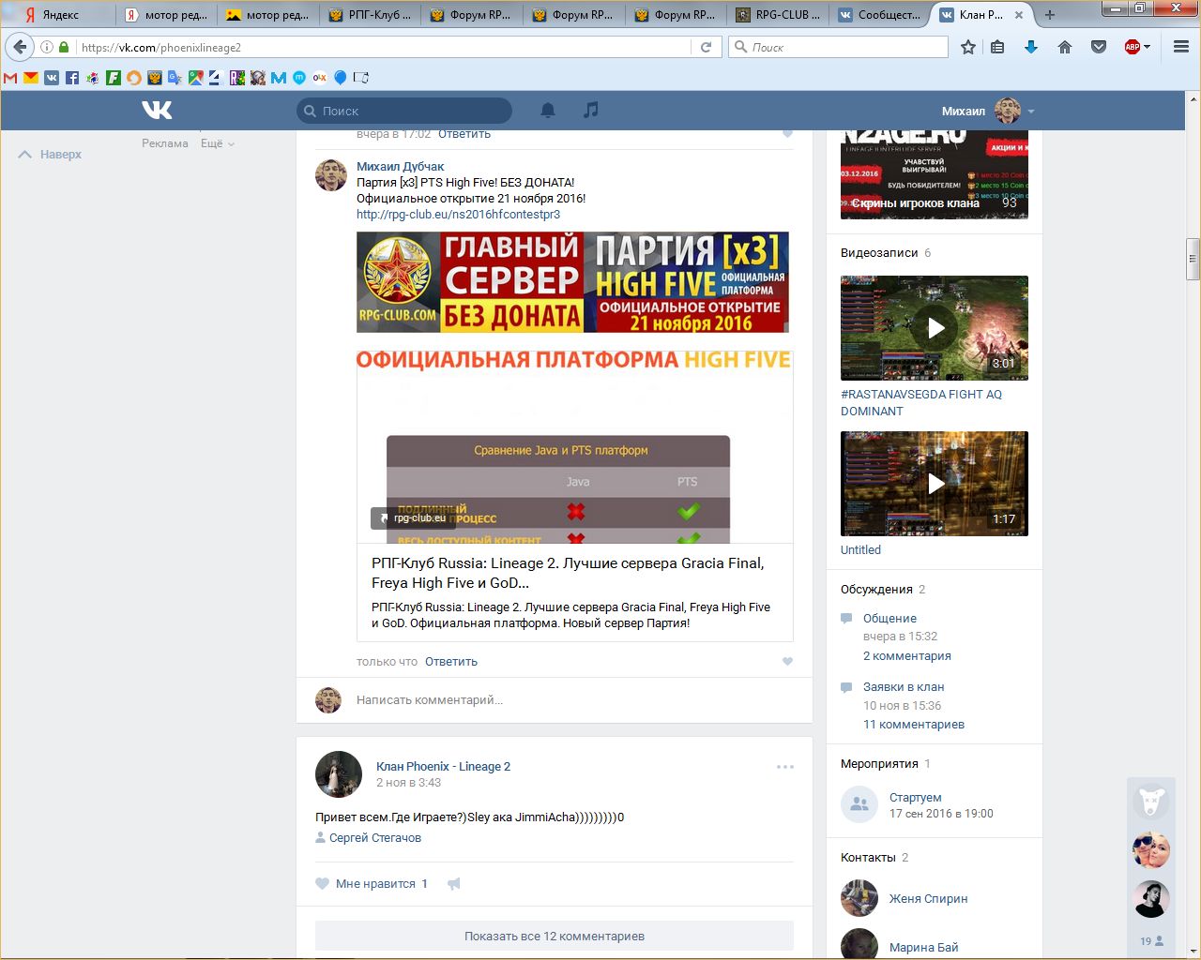Open the Firefox bookmarks list icon

997,47
